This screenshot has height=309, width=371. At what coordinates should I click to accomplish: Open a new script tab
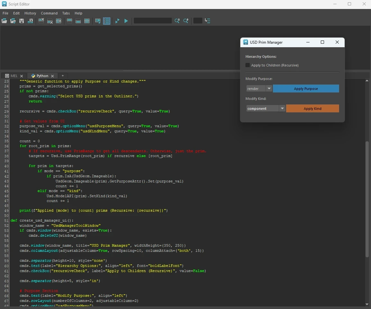pos(63,76)
